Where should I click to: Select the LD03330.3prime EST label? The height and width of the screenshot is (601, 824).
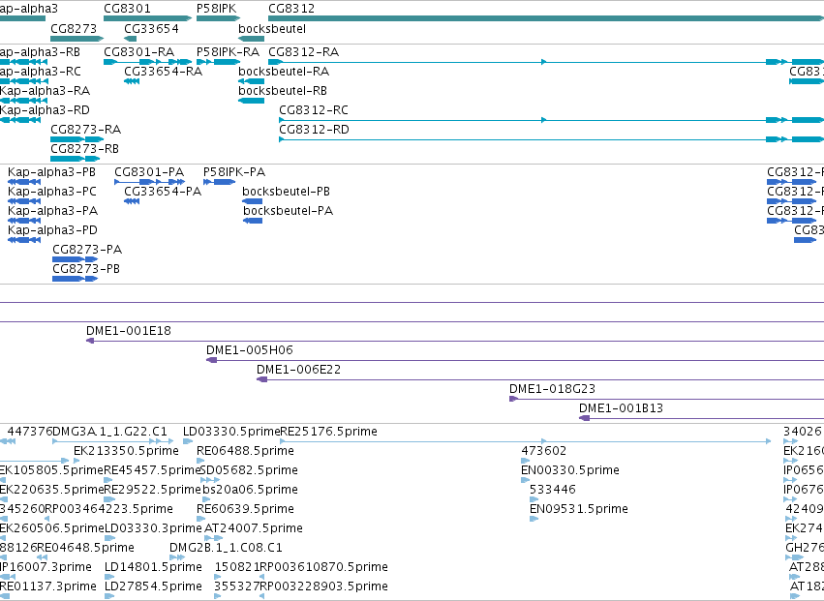click(x=153, y=528)
